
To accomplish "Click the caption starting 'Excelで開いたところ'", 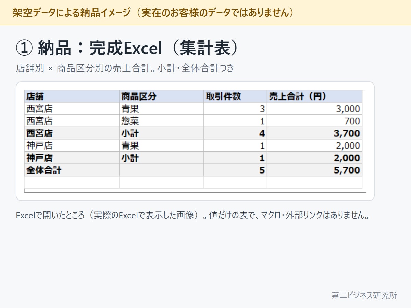I will tap(192, 216).
